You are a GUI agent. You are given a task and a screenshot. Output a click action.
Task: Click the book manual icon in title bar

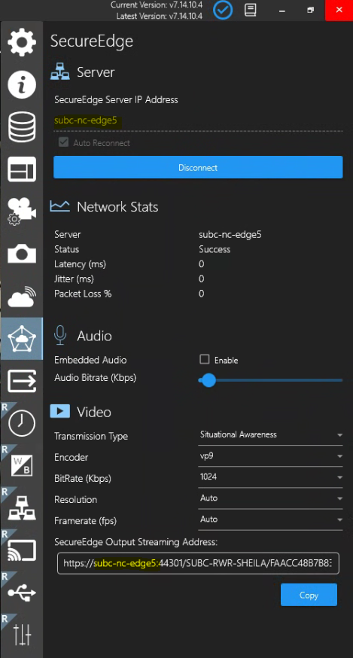[250, 10]
